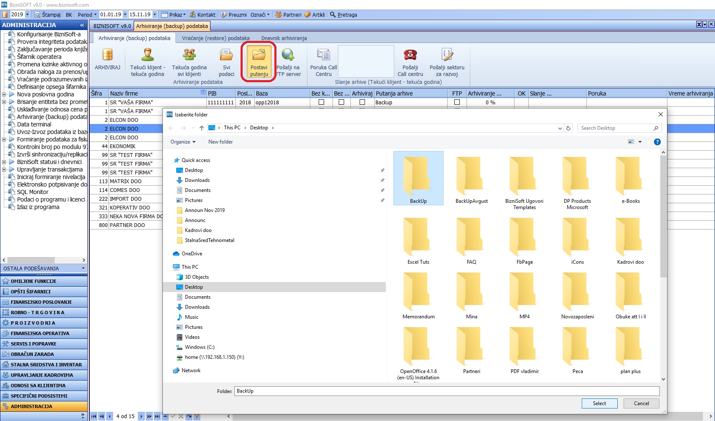The width and height of the screenshot is (715, 421).
Task: Toggle the Arhiviraj checkbox in first row
Action: coord(363,102)
